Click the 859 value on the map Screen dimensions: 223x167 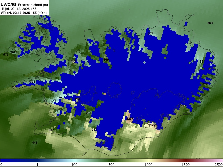click(x=106, y=60)
